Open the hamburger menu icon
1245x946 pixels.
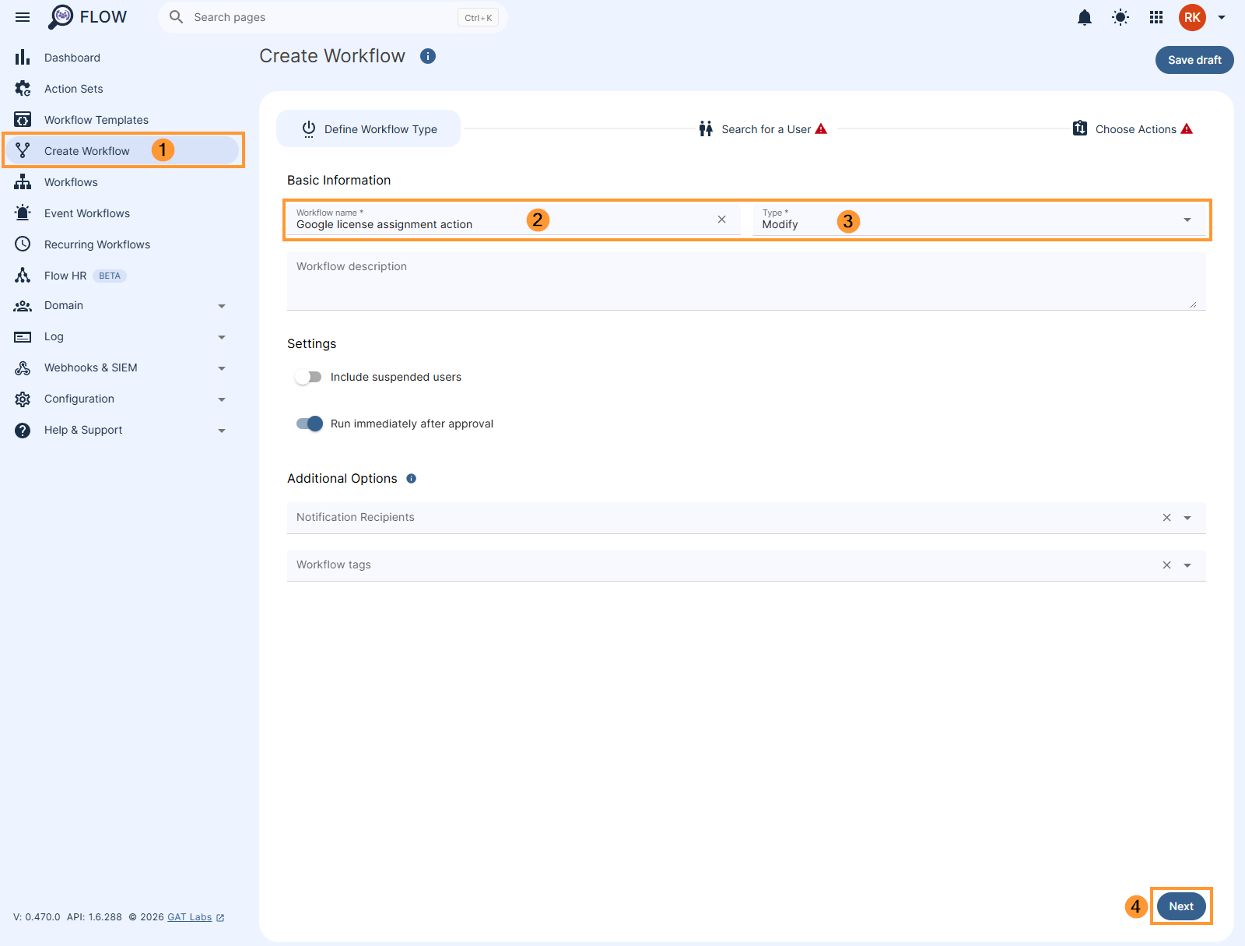coord(23,17)
